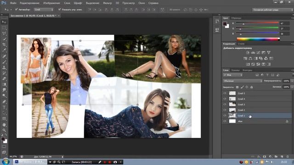This screenshot has height=165, width=294.
Task: Add a Levels adjustment
Action: coord(253,53)
